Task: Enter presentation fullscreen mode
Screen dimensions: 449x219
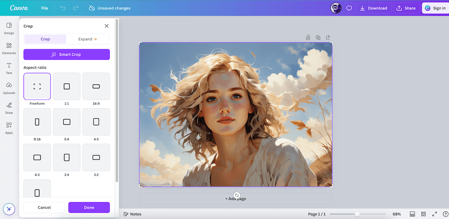Action: 434,214
